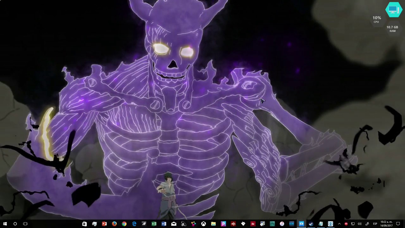
Task: Open Firefox from the taskbar
Action: (x=114, y=224)
